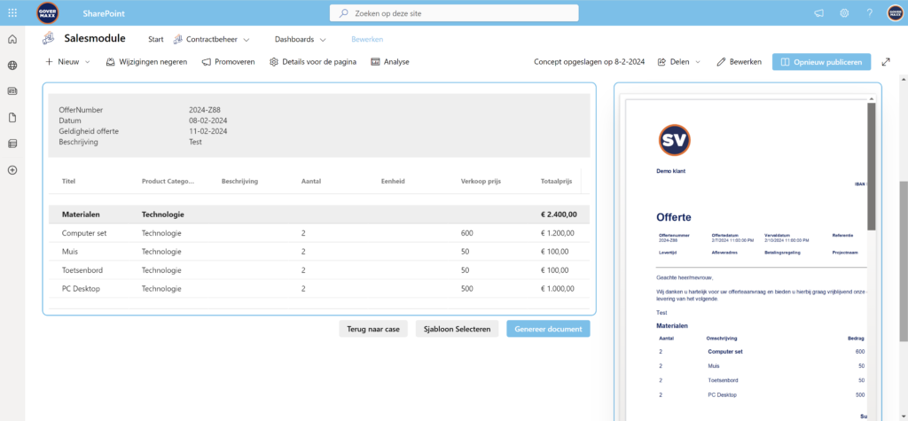Click Details voor de pagina
This screenshot has height=421, width=908.
(x=313, y=62)
